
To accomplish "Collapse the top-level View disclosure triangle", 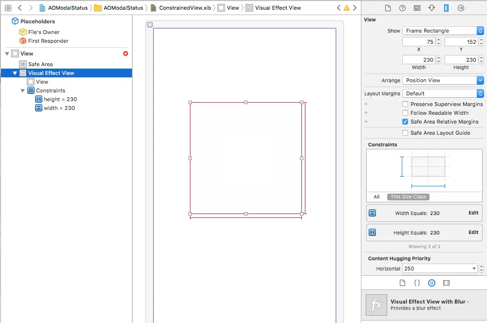I will click(x=7, y=54).
